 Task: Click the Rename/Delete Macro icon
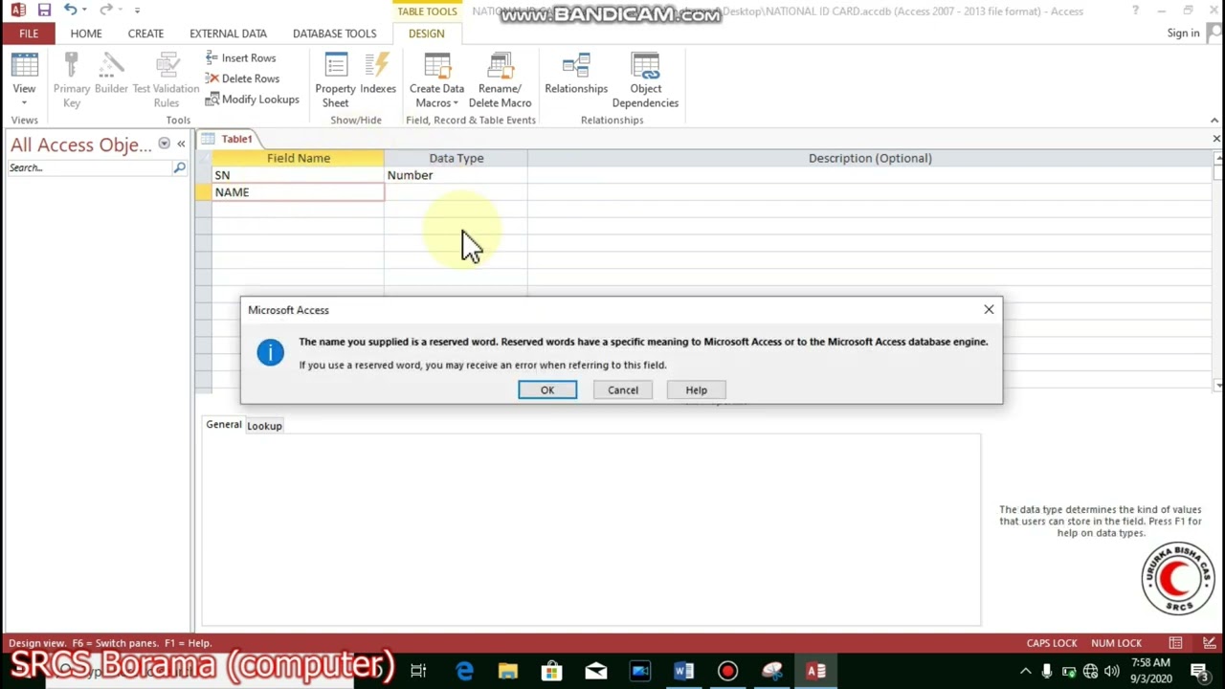tap(500, 80)
